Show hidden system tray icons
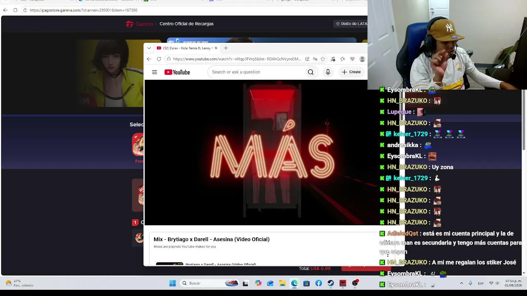Viewport: 527px width, 296px height. click(x=462, y=283)
